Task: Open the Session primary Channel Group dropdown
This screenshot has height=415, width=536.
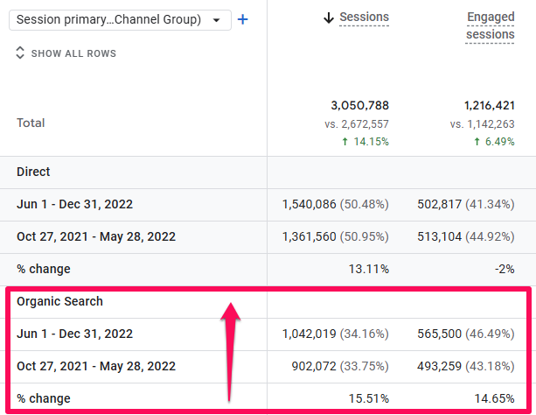Action: point(114,19)
